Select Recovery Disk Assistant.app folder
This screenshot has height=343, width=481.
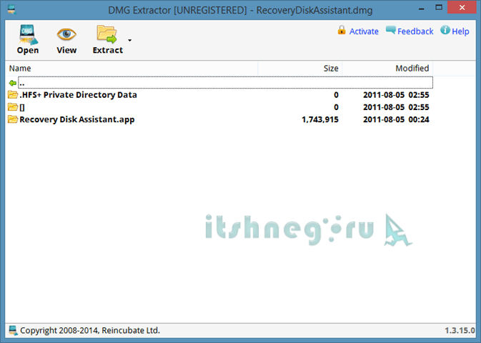[x=77, y=119]
